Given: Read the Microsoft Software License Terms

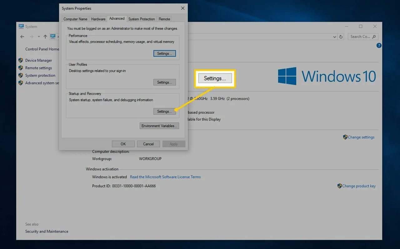Looking at the screenshot, I should 165,177.
